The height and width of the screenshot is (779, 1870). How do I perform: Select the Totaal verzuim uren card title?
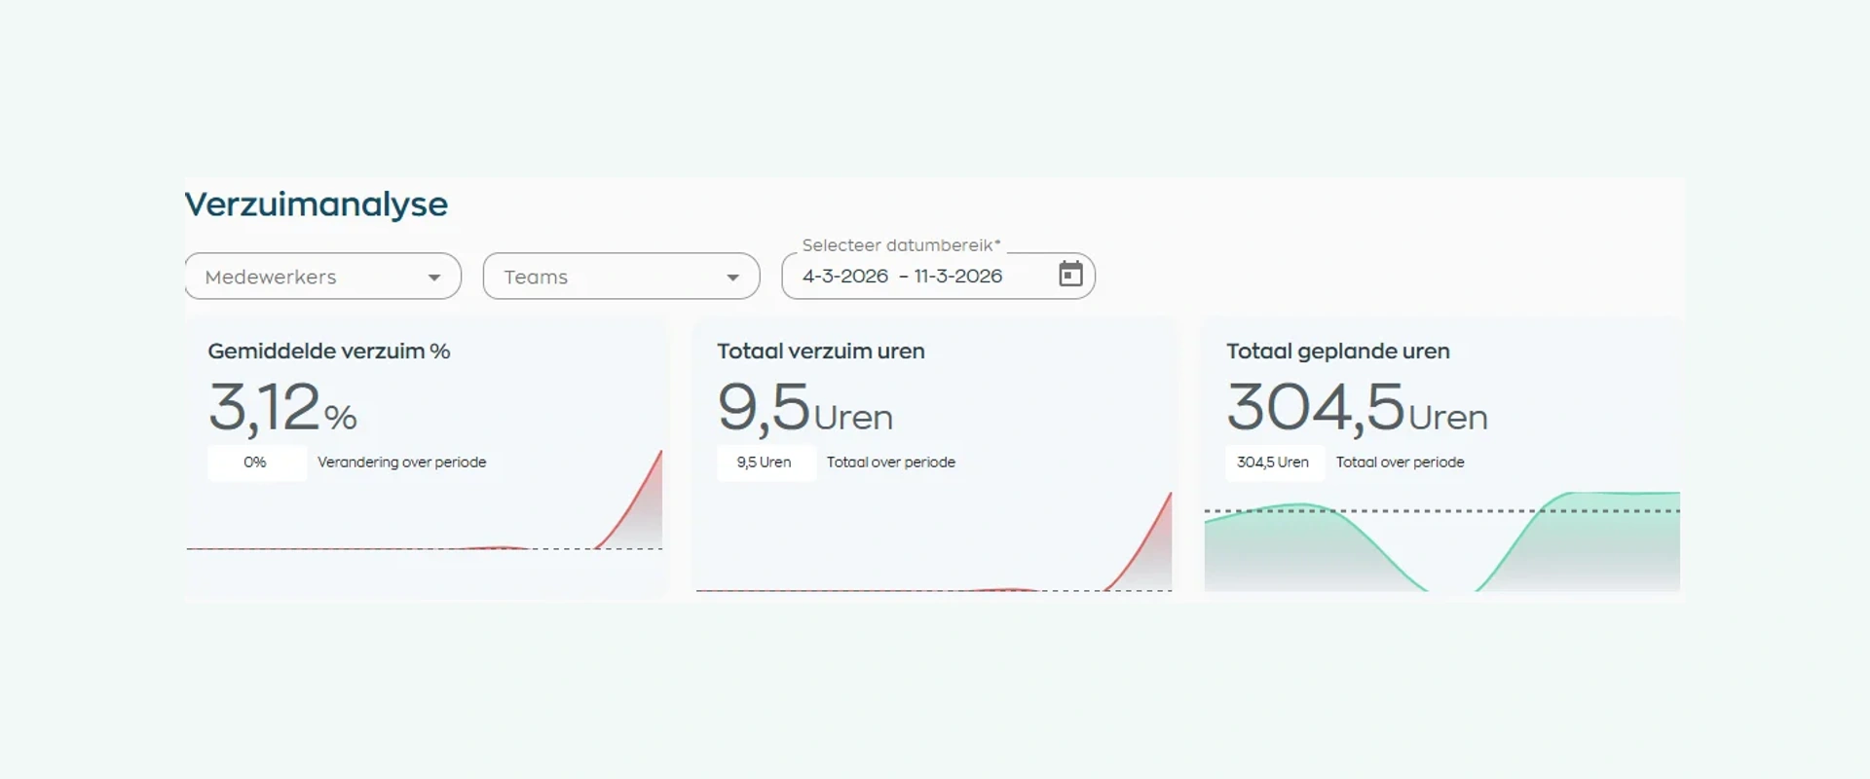point(821,352)
